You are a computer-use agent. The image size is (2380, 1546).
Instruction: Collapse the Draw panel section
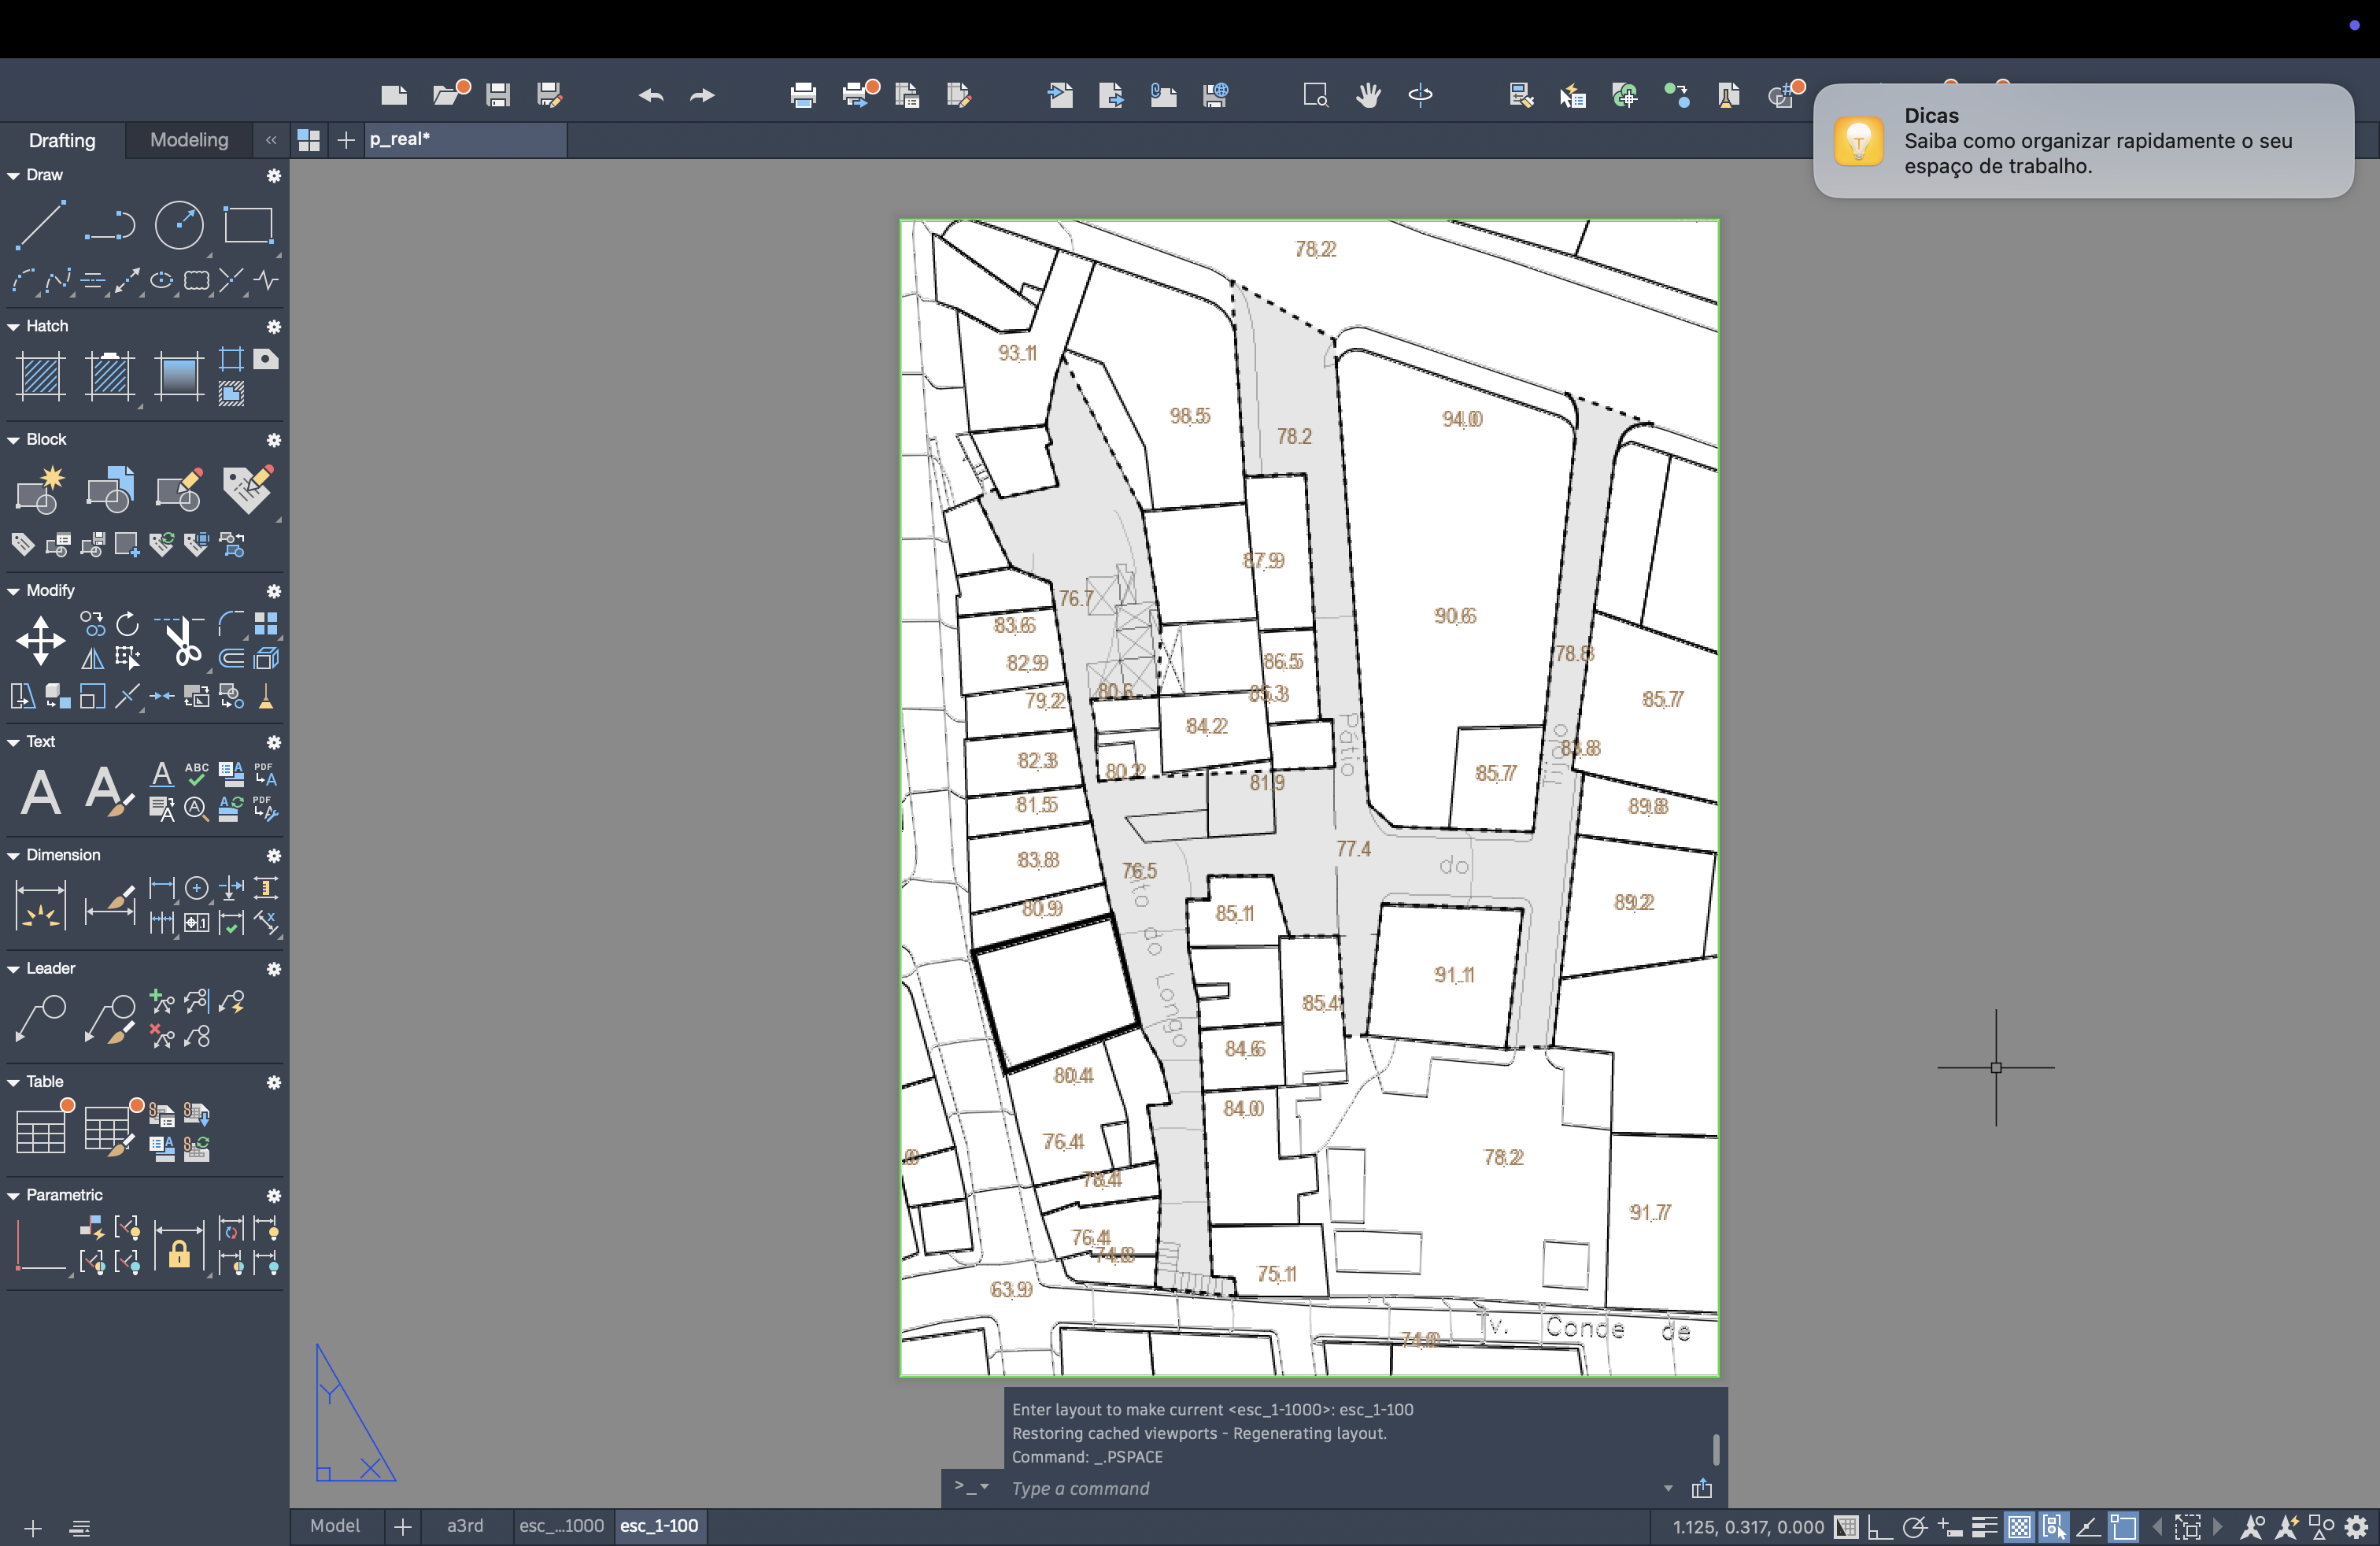coord(14,175)
